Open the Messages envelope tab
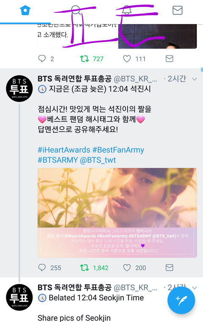 pos(177,10)
